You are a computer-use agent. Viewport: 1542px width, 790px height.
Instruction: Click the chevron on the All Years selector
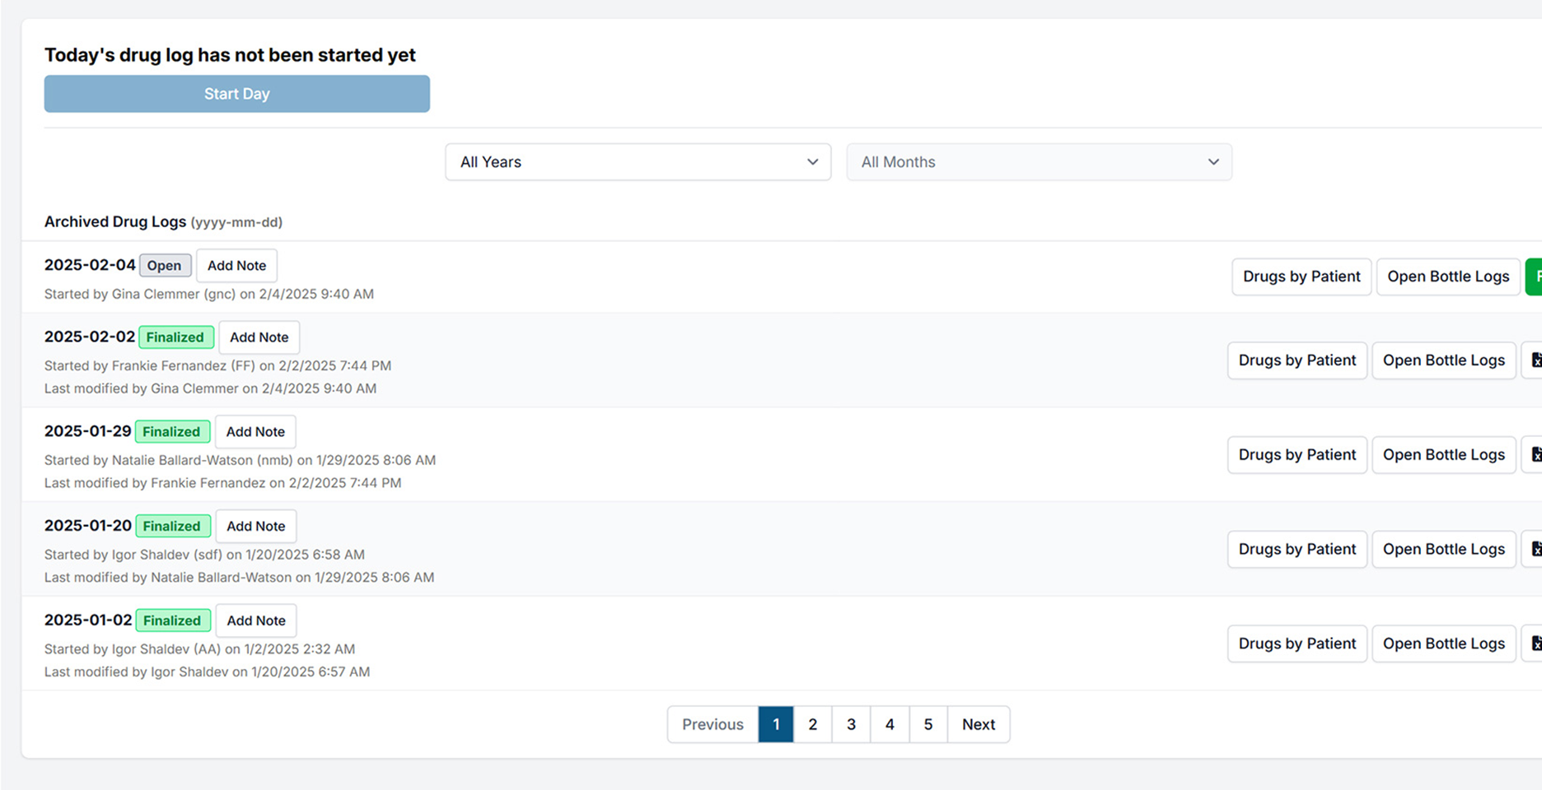812,162
